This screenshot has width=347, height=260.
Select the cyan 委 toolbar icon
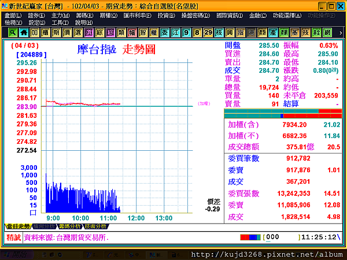164,33
